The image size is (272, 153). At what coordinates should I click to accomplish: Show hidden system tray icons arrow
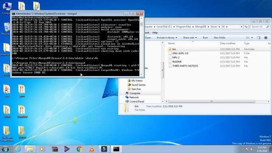coord(242,149)
